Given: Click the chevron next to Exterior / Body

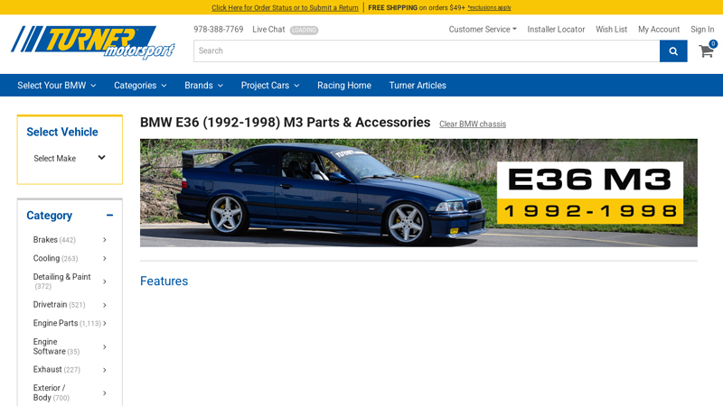Looking at the screenshot, I should coord(105,393).
